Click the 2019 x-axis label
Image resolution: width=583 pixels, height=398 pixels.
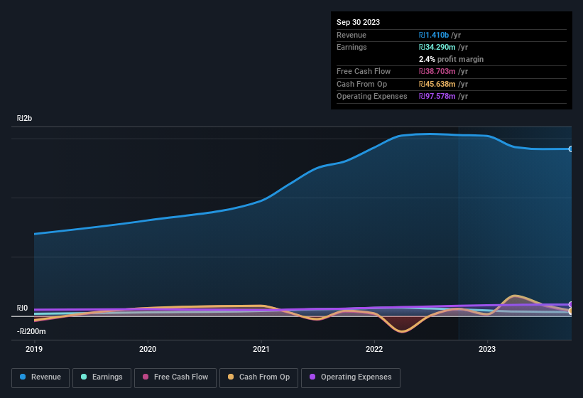34,349
